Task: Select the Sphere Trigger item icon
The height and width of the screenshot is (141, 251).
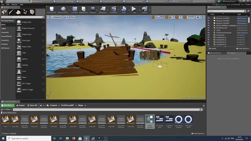Action: pyautogui.click(x=19, y=90)
